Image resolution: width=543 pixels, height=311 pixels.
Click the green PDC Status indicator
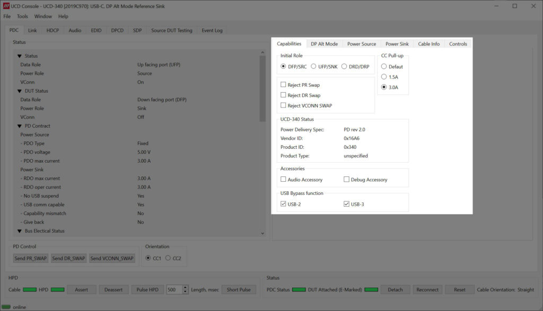point(299,290)
